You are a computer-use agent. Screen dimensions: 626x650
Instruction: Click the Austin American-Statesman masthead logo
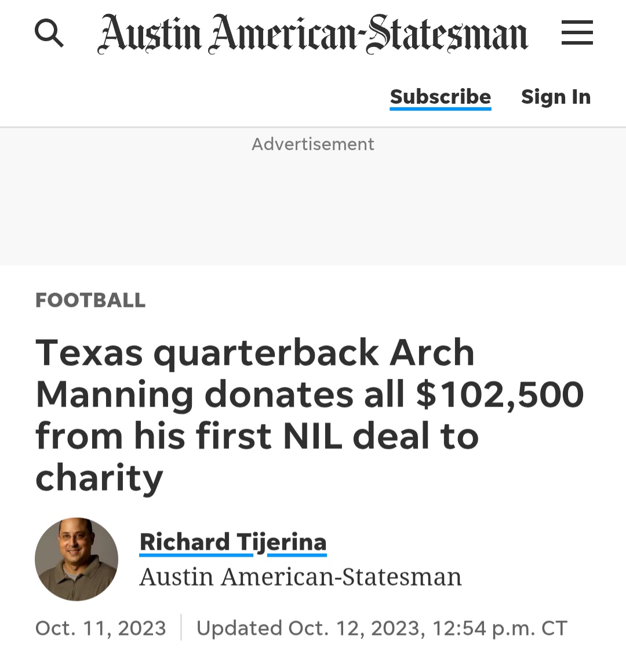[312, 34]
